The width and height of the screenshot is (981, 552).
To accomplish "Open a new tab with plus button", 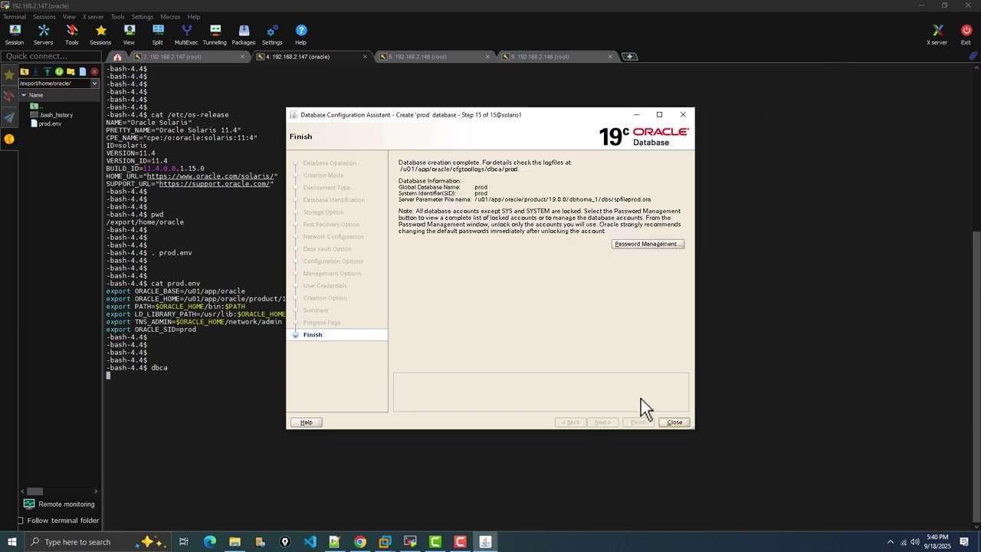I will point(629,57).
